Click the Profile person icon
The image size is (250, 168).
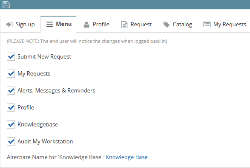(86, 25)
